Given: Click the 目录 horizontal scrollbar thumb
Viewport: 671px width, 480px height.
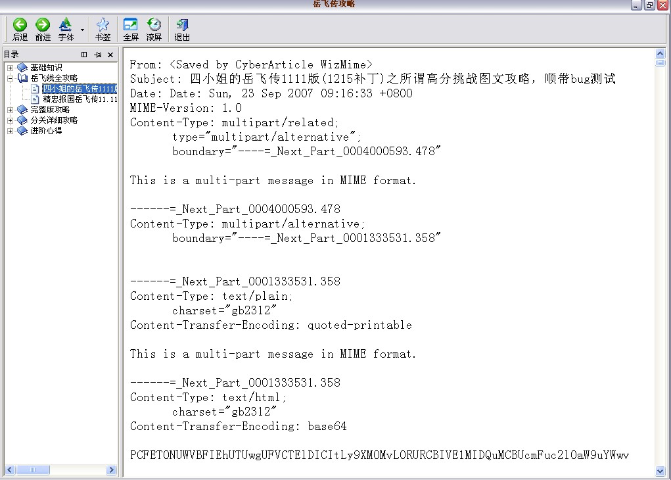Looking at the screenshot, I should [33, 469].
